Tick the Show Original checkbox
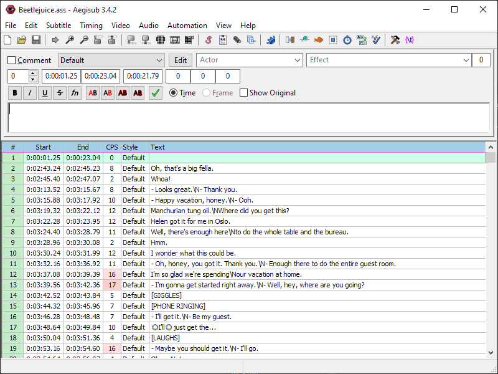Viewport: 498px width, 374px height. pyautogui.click(x=244, y=93)
